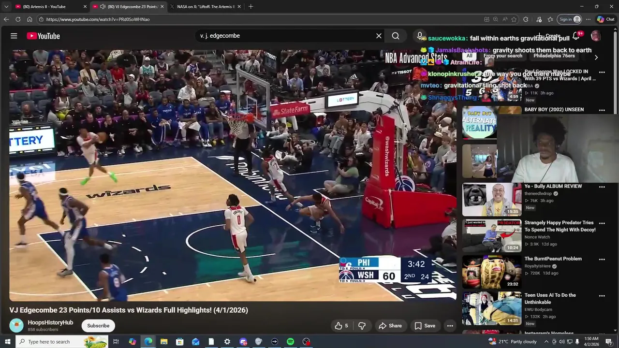Open The BurntPeanut Problem video title
This screenshot has height=348, width=619.
tap(553, 259)
